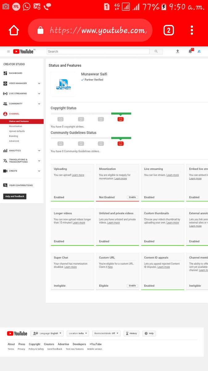Click the footer Help button
Viewport: 208px width, 371px height.
(x=149, y=334)
